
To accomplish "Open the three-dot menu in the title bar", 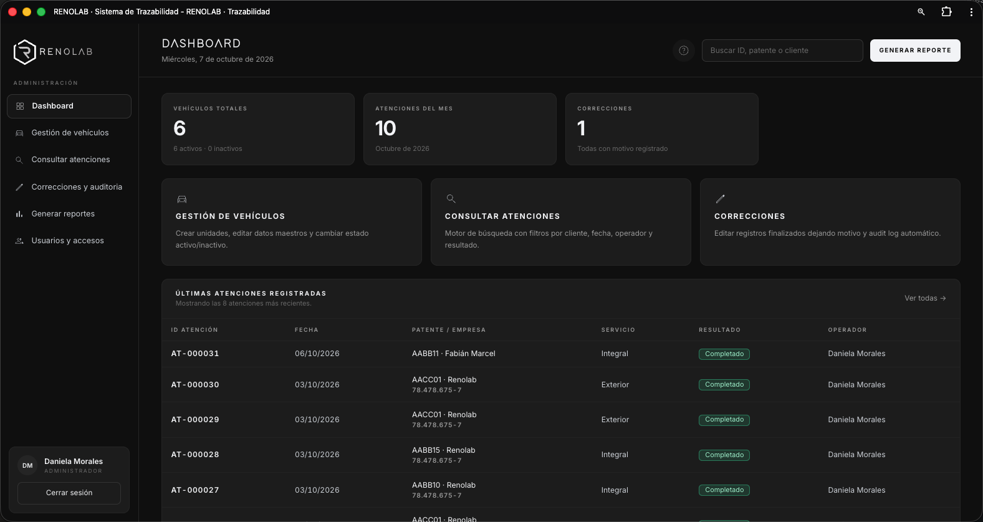I will (971, 12).
